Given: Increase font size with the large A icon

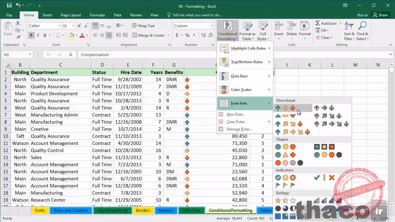Looking at the screenshot, I should point(80,26).
